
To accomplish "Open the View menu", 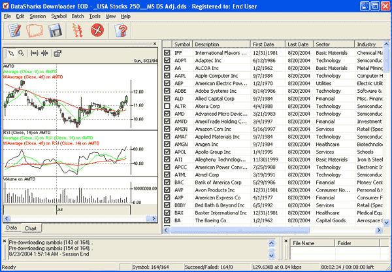I will tap(110, 16).
